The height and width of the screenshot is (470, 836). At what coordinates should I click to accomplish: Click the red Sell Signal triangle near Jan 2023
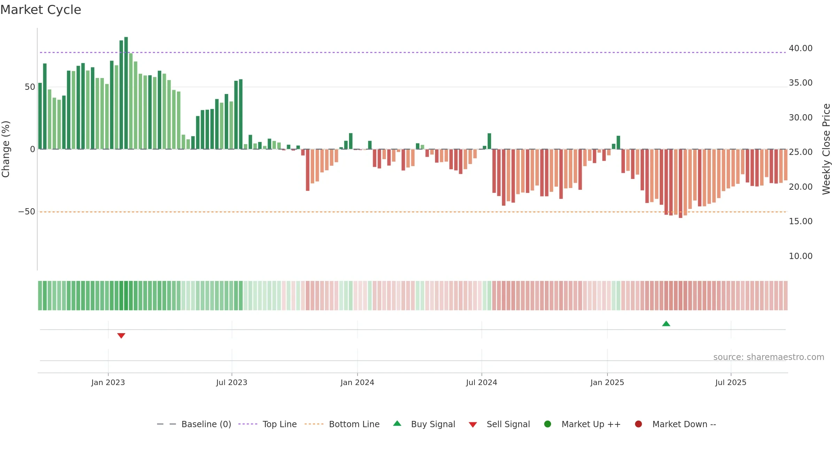pyautogui.click(x=121, y=336)
